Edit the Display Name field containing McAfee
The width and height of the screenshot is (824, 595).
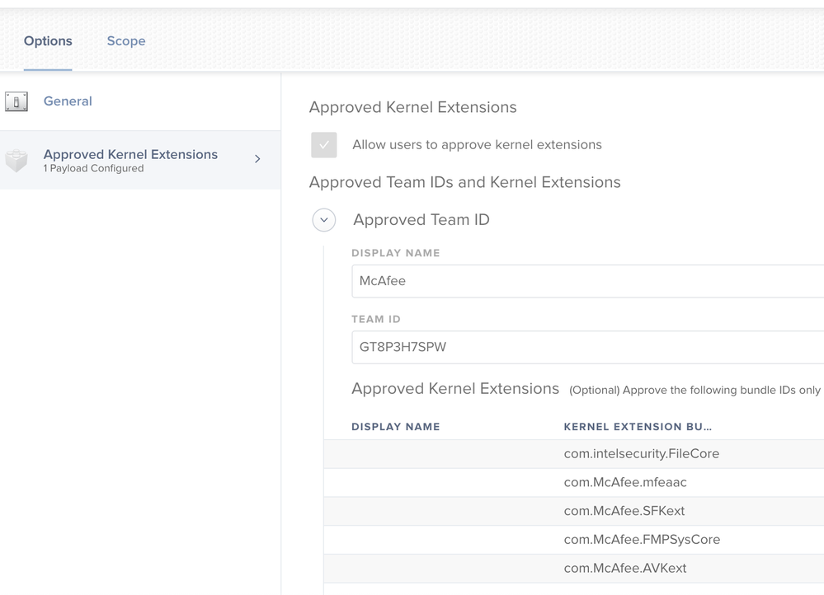pyautogui.click(x=587, y=281)
